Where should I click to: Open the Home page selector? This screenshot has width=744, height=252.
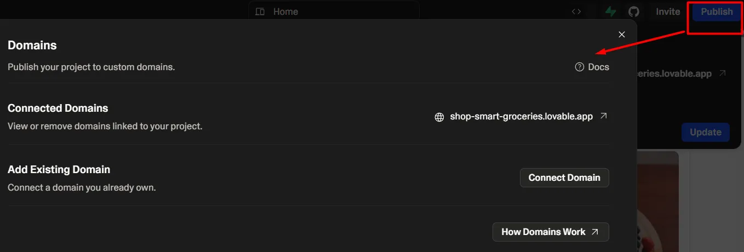285,12
